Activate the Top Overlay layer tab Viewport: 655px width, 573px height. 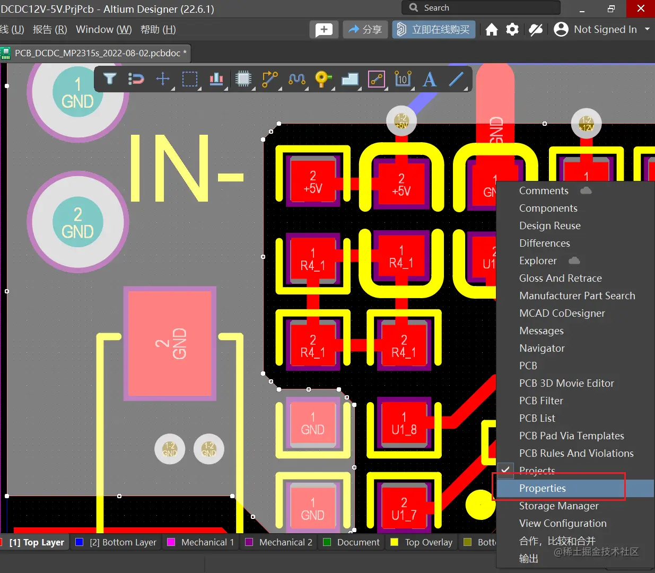coord(422,542)
